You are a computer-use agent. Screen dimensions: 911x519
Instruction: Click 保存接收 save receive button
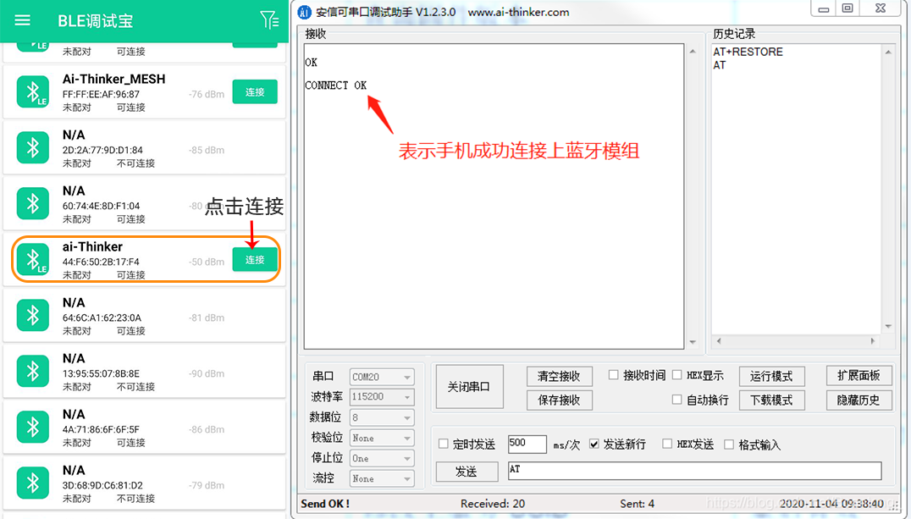(559, 400)
